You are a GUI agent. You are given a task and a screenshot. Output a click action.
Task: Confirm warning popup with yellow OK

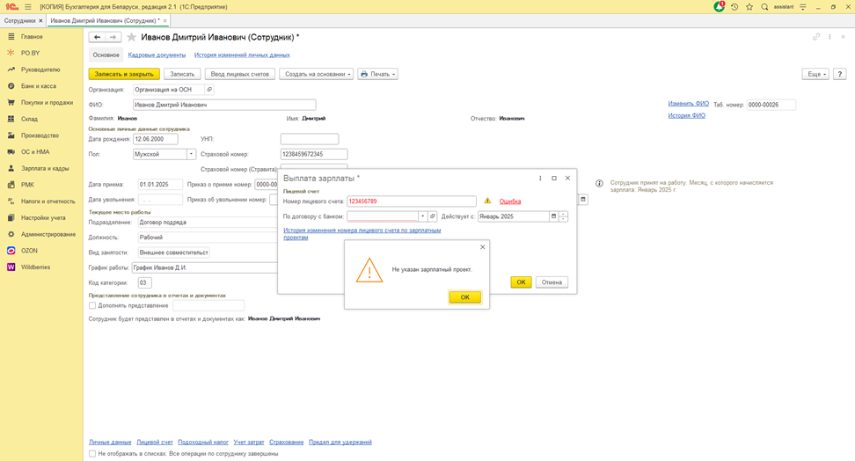464,297
